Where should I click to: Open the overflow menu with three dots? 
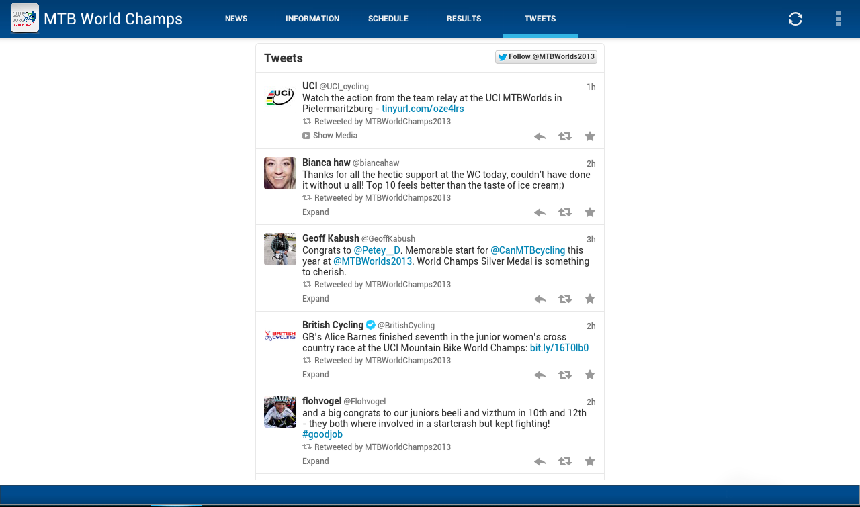coord(838,19)
